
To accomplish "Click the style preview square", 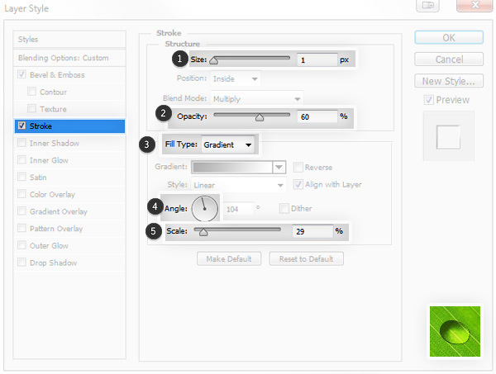I will click(x=448, y=137).
